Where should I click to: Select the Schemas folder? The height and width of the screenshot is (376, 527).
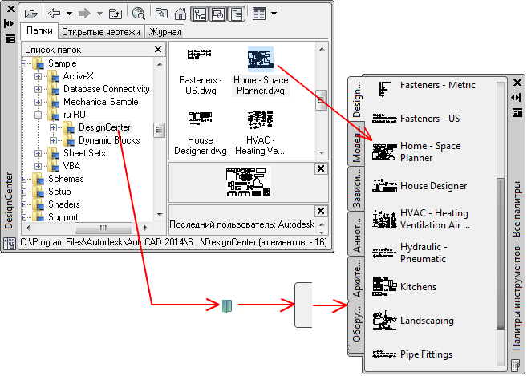tap(66, 179)
